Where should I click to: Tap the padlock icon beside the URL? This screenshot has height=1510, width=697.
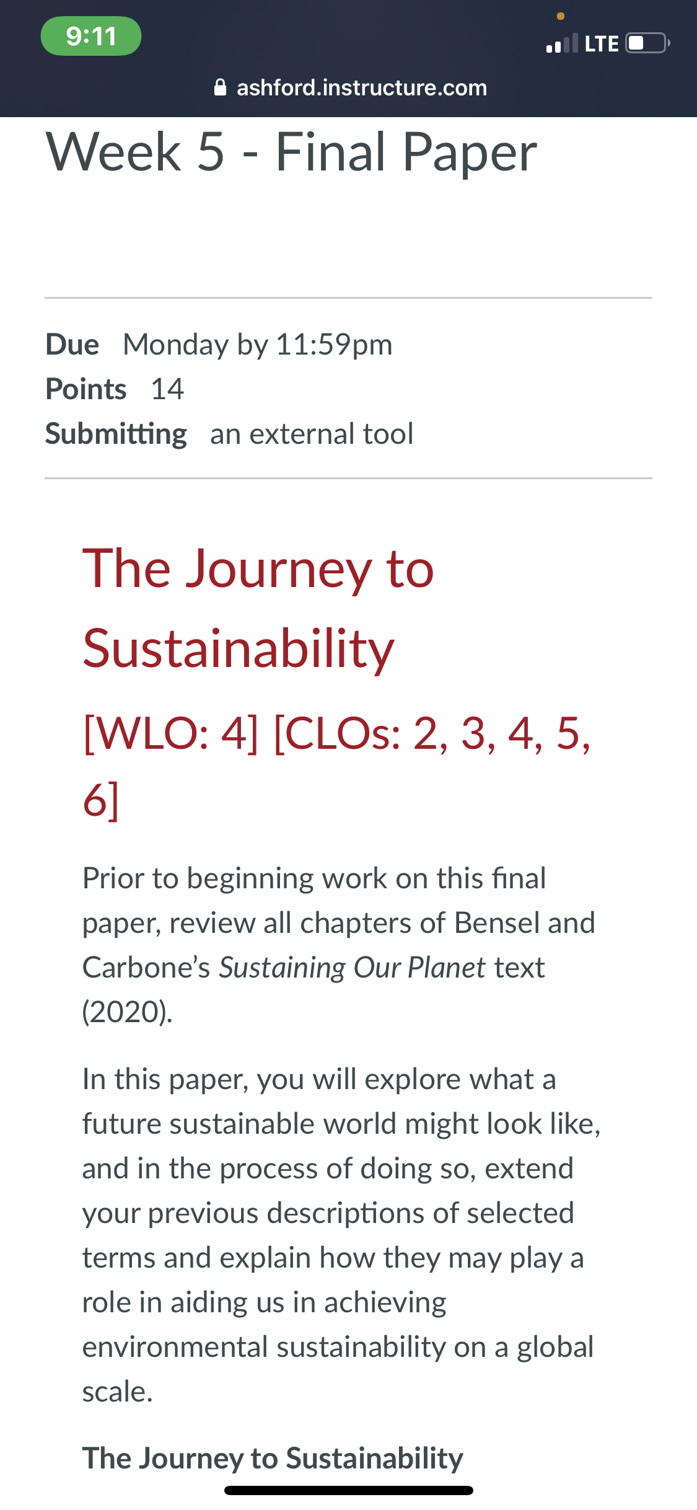220,87
